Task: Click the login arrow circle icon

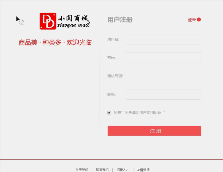Action: point(199,20)
